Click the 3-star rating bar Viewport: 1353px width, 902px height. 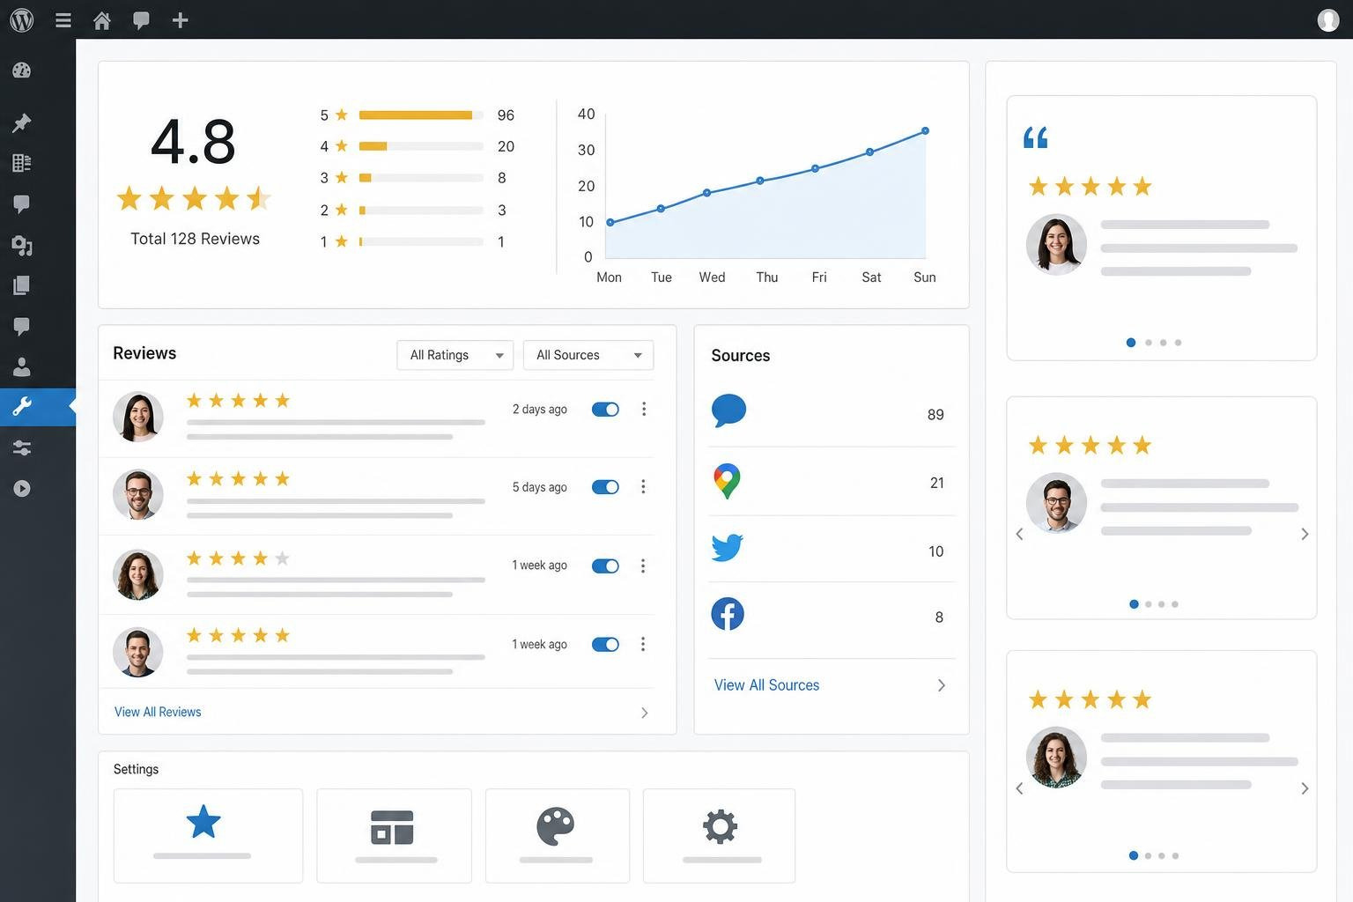(x=421, y=178)
